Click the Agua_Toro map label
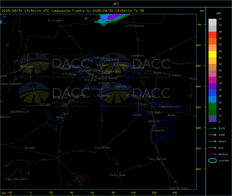This screenshot has height=196, width=232. (28, 66)
